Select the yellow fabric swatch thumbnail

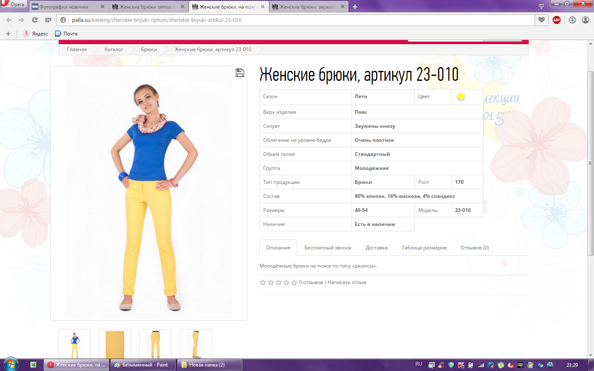pos(115,345)
